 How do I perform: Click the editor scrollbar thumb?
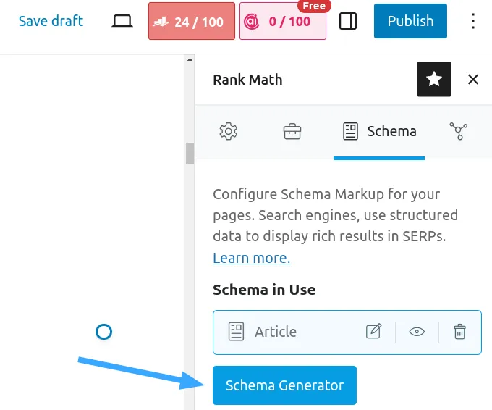(190, 154)
